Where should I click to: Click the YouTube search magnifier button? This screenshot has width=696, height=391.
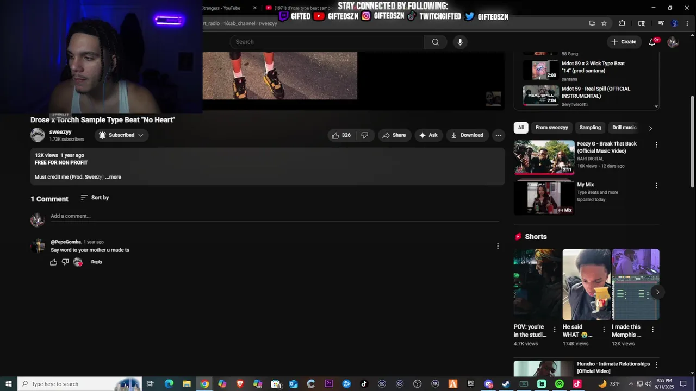click(436, 42)
